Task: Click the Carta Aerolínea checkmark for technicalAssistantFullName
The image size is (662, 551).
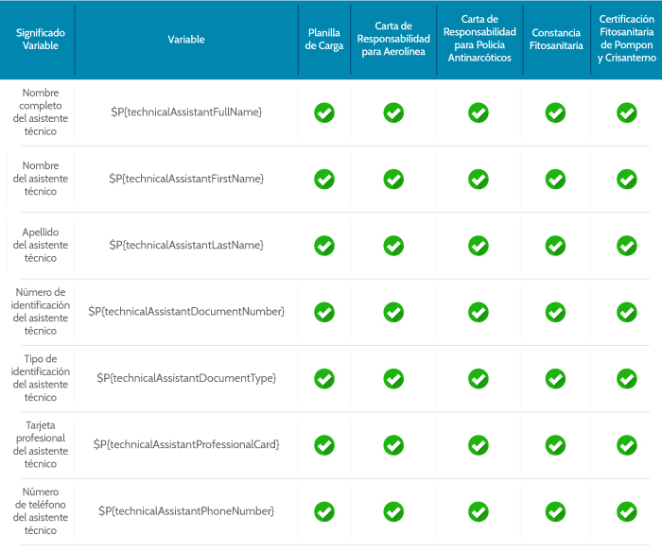Action: [x=393, y=112]
